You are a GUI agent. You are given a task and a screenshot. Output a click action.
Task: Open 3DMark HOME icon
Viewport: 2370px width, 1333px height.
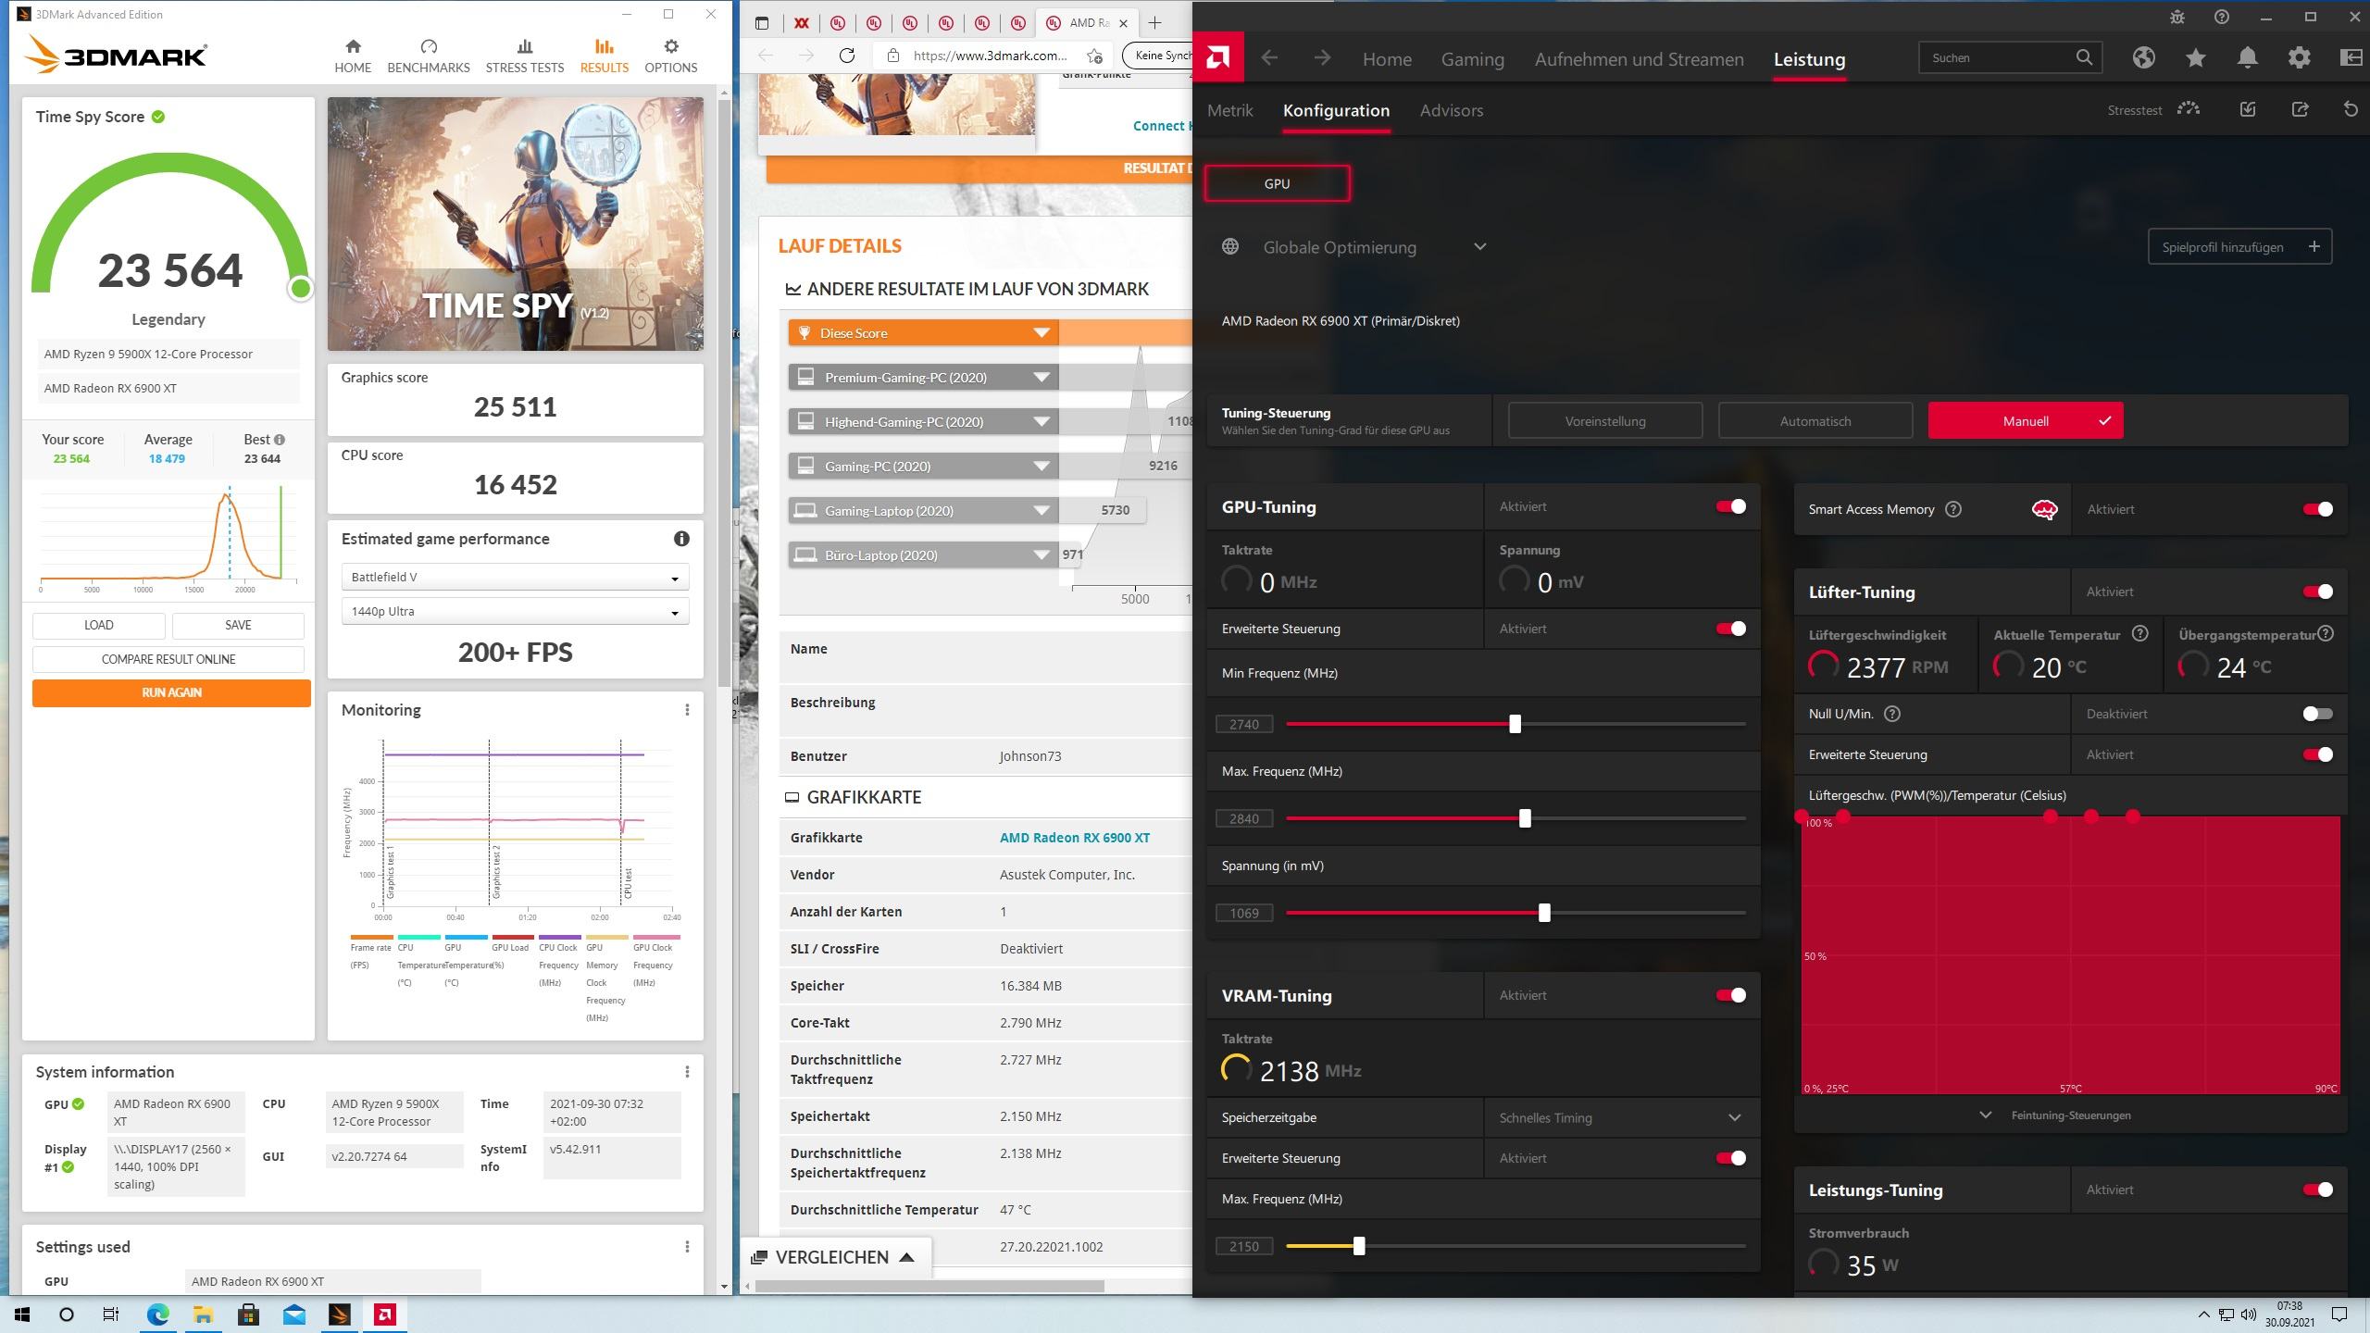click(353, 46)
